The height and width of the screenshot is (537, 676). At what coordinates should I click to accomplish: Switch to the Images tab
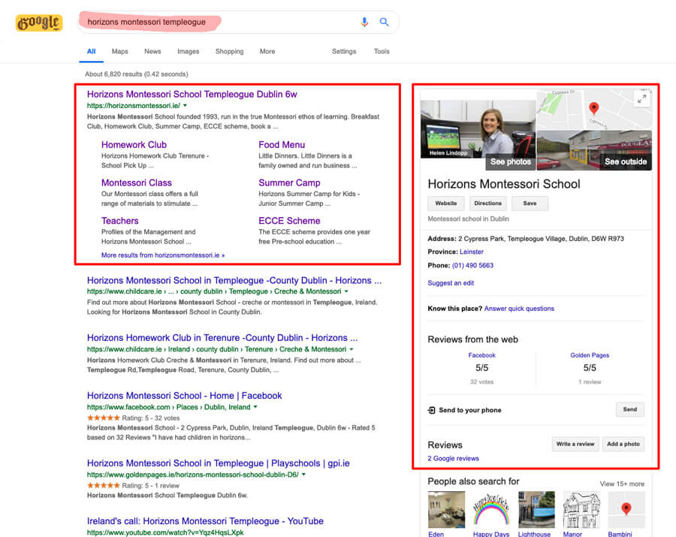(189, 51)
